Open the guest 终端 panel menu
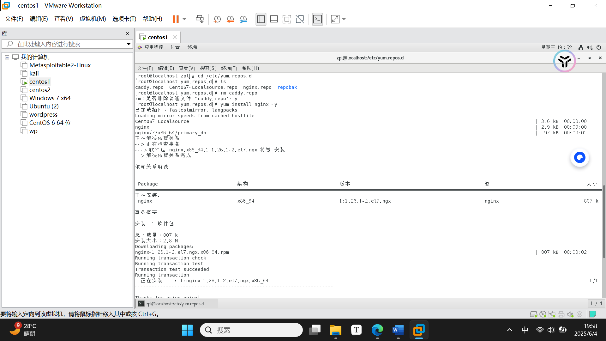 click(192, 47)
